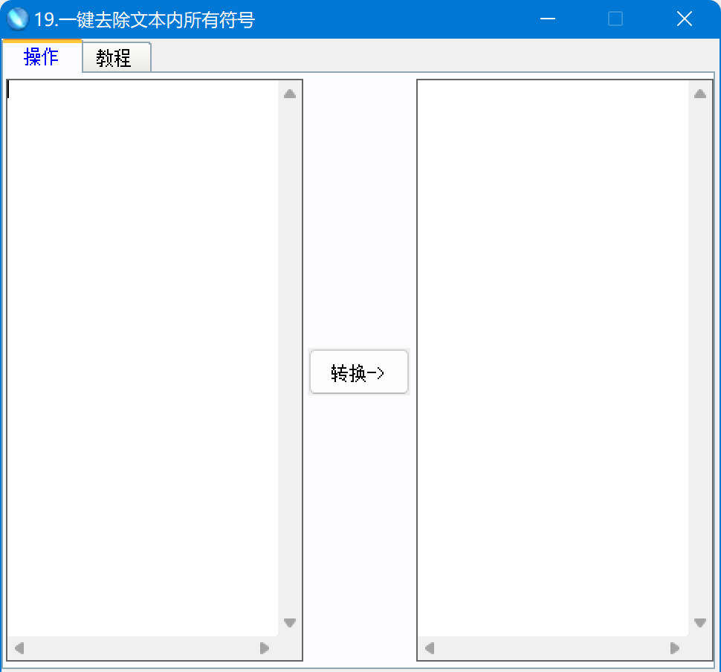Switch to the 操作 tab
The width and height of the screenshot is (721, 672).
(x=42, y=56)
